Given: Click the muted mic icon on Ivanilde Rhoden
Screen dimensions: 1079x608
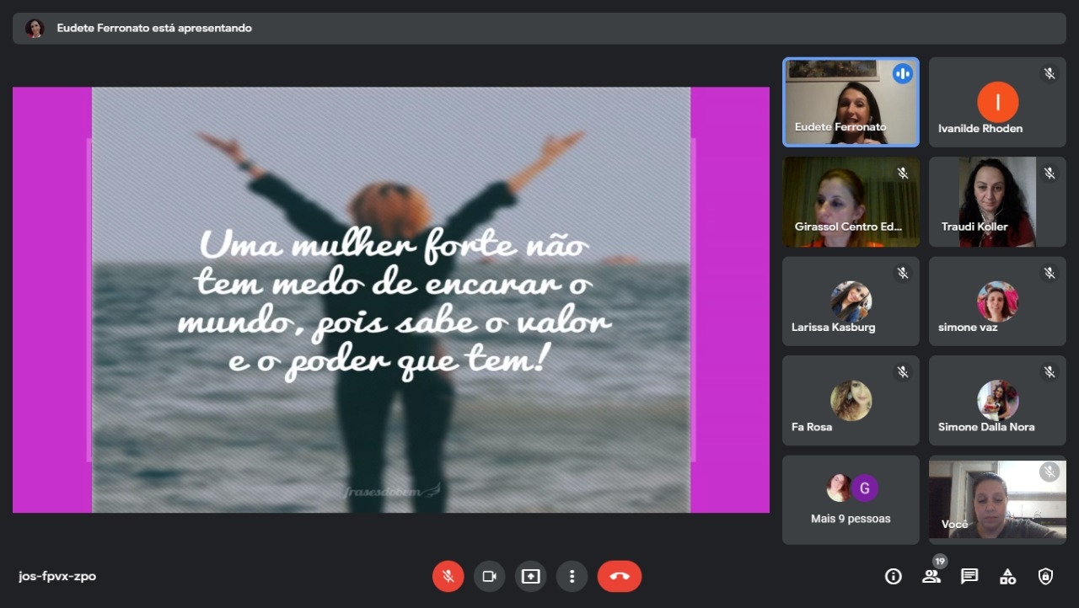Looking at the screenshot, I should (1049, 74).
